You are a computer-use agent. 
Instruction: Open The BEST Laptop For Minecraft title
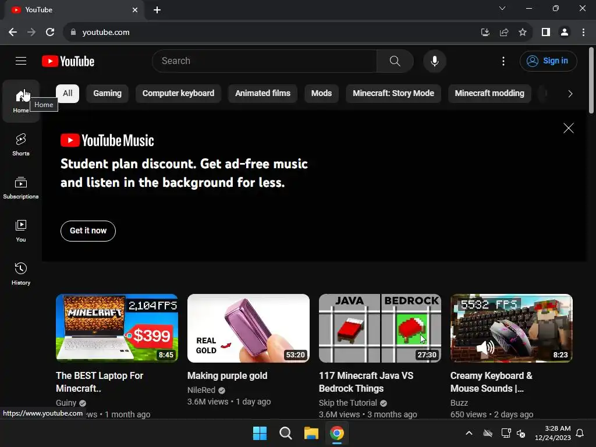point(100,382)
